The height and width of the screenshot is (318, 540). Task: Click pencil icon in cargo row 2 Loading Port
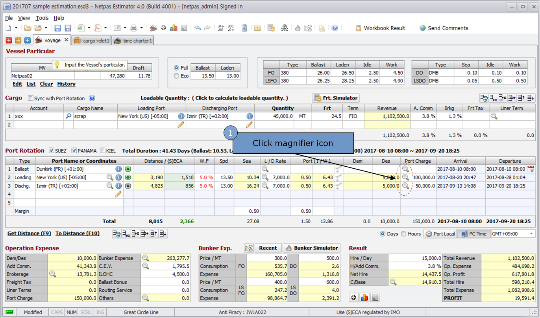coord(181,125)
